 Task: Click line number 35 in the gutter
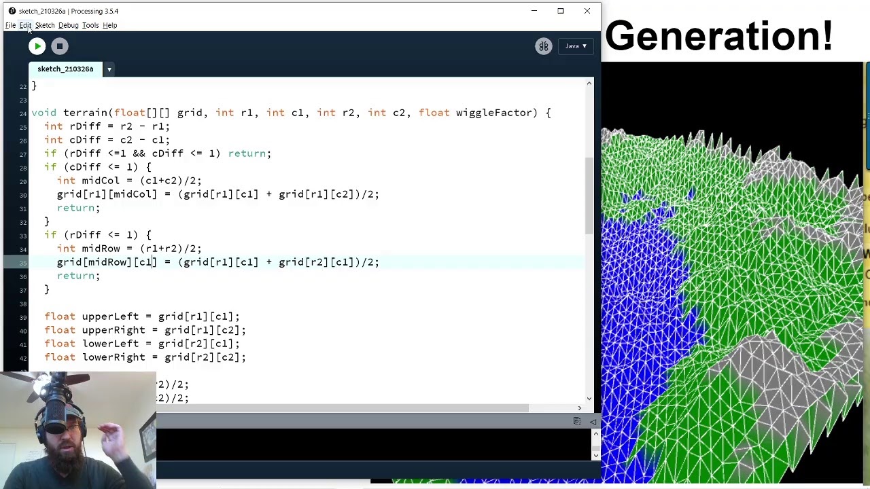(x=23, y=263)
